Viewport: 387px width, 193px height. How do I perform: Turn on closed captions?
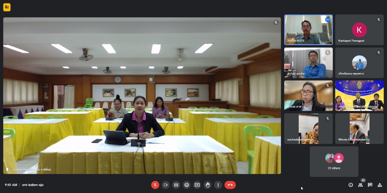(x=176, y=185)
